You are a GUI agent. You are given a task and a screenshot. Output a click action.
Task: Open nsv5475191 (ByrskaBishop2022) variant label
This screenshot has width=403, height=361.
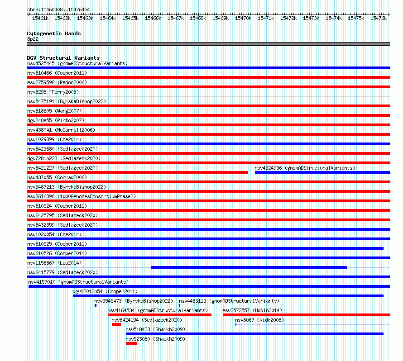click(x=67, y=101)
